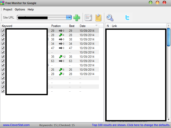This screenshot has height=128, width=171.
Task: Click the N column header
Action: [x=108, y=26]
